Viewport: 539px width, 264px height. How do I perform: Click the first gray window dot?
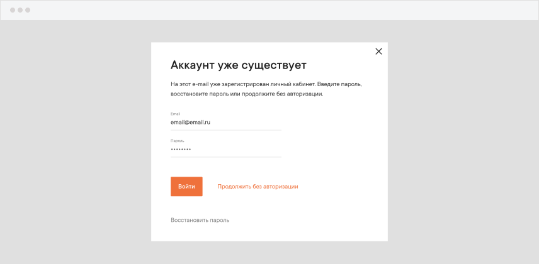coord(13,10)
